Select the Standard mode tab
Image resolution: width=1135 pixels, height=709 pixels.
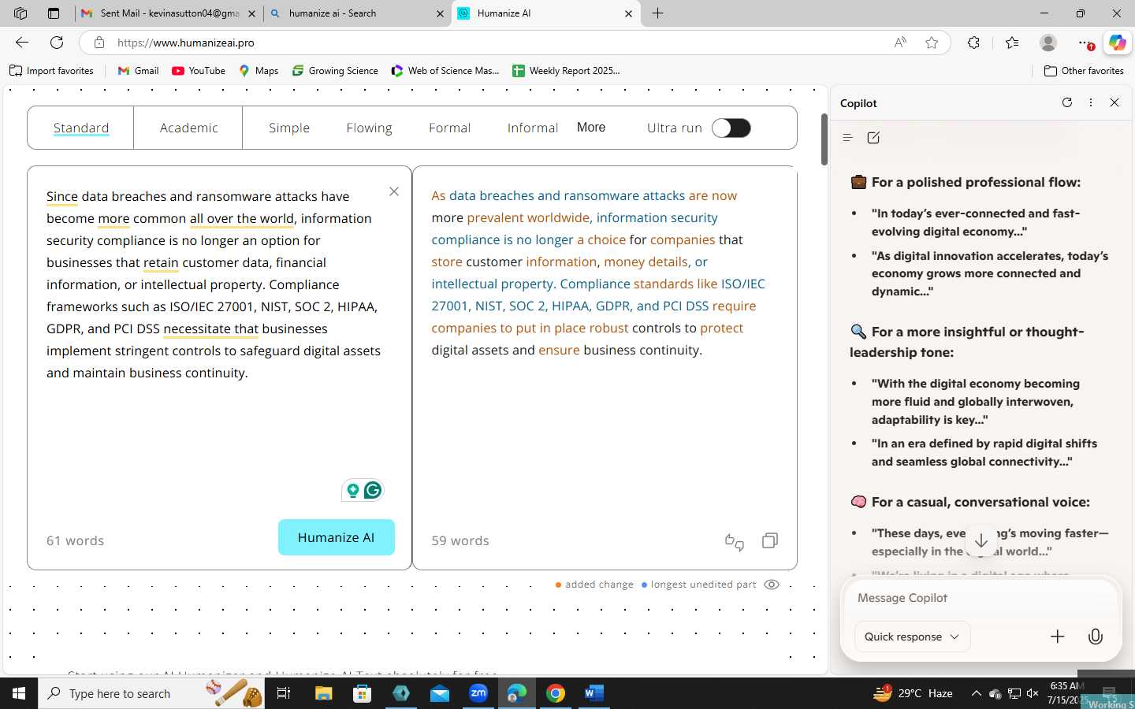tap(81, 128)
